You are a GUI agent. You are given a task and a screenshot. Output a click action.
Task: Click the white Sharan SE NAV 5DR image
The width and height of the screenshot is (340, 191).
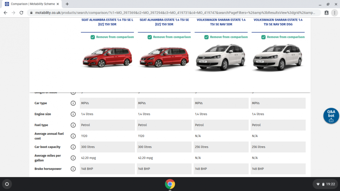221,57
